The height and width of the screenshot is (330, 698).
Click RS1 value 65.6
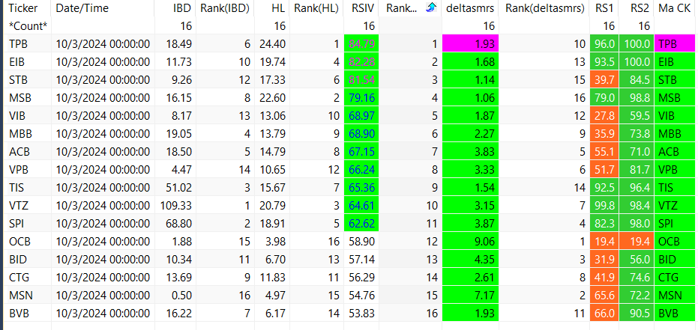tap(604, 296)
